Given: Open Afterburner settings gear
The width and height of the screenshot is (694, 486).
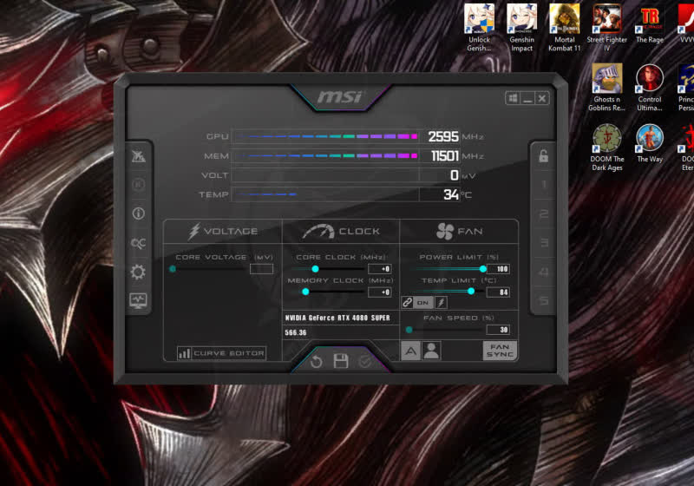Looking at the screenshot, I should tap(139, 272).
